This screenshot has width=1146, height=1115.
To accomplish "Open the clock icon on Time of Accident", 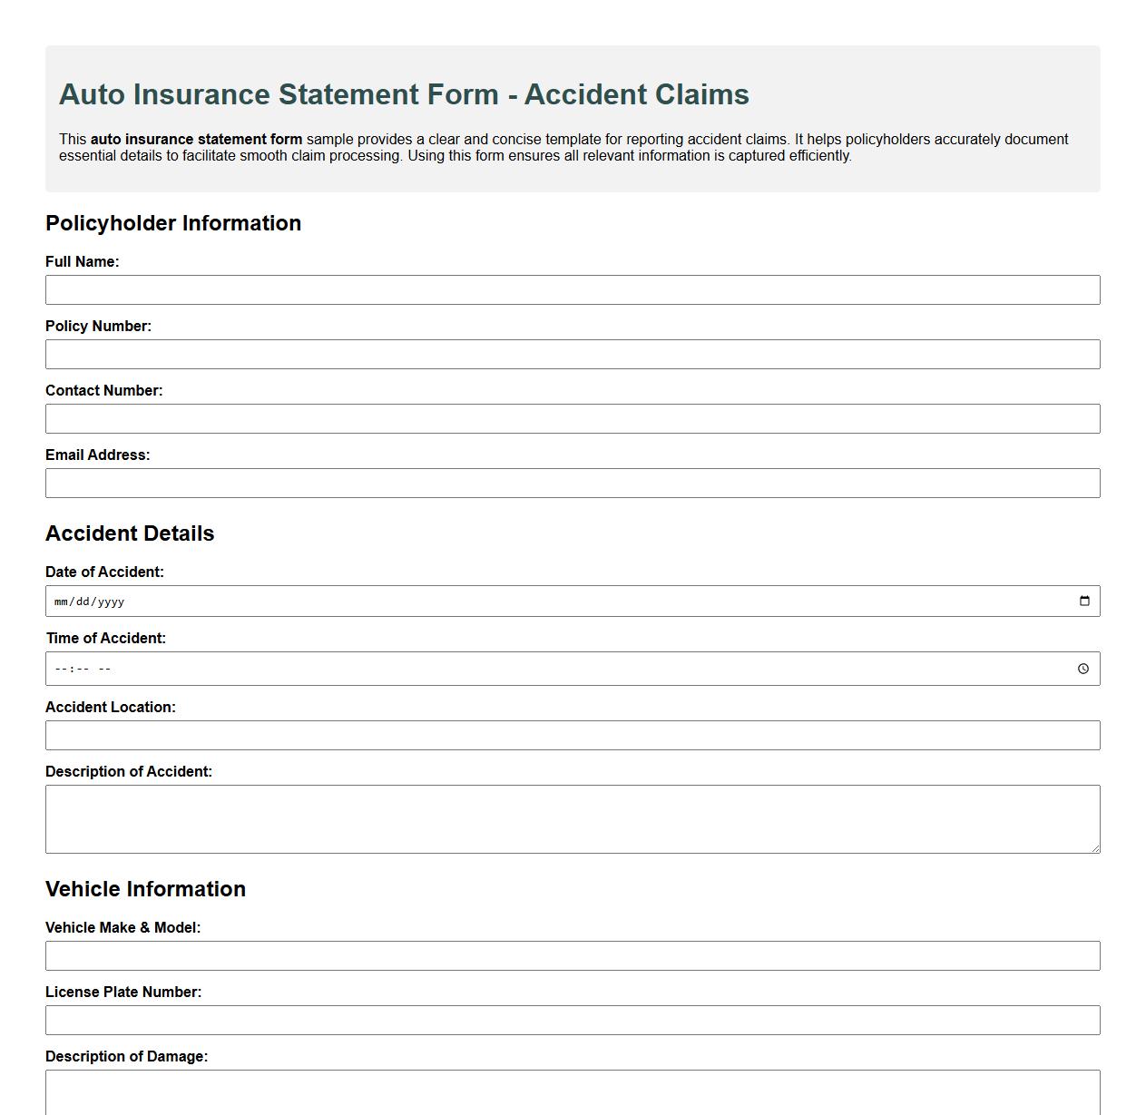I will coord(1084,669).
